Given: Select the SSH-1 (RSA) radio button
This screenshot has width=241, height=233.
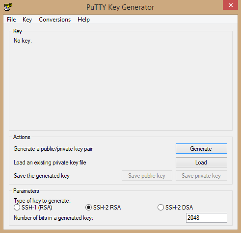Looking at the screenshot, I should pyautogui.click(x=17, y=208).
